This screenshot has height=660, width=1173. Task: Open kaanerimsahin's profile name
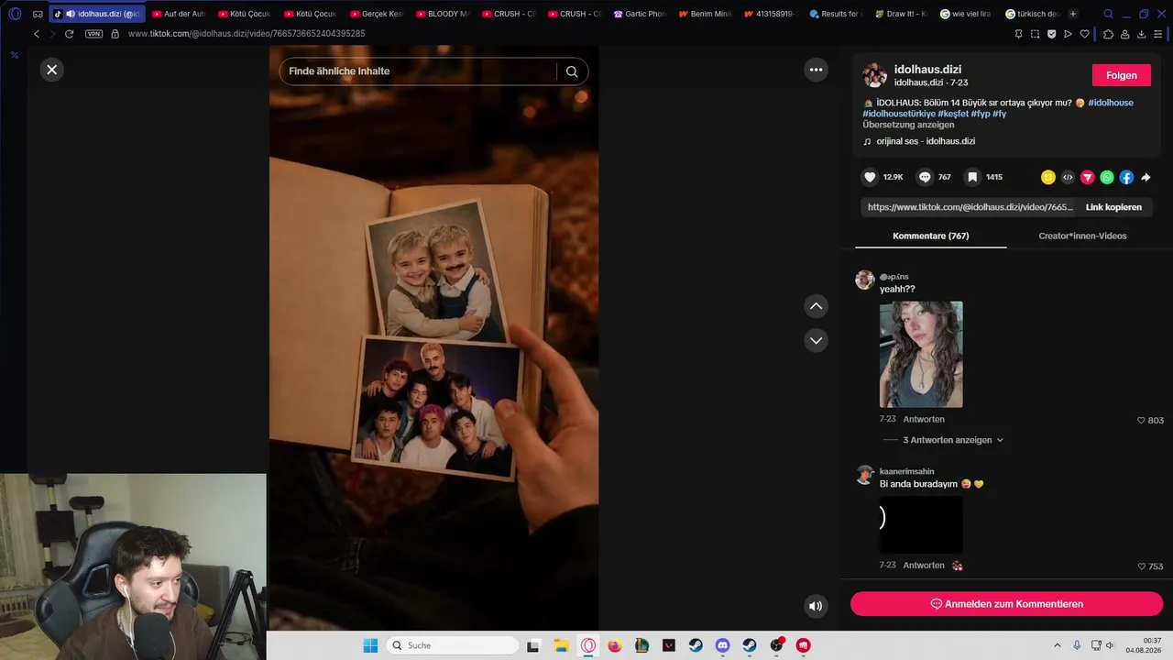(907, 471)
